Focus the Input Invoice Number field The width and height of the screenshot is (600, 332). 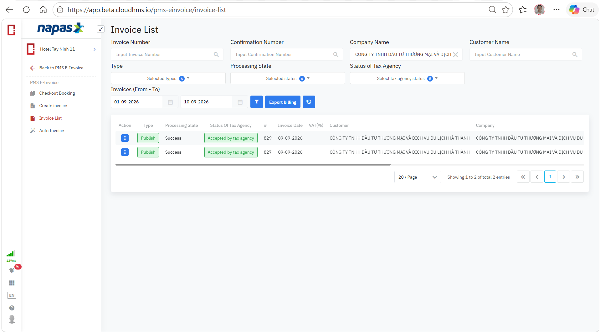(x=167, y=55)
